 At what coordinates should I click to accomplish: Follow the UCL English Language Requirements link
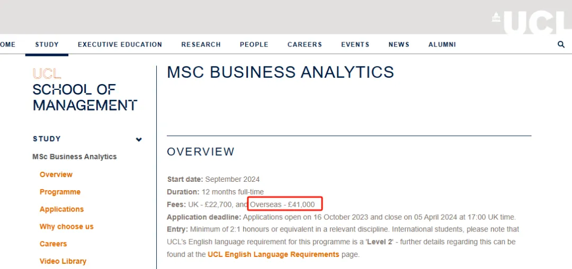[274, 254]
